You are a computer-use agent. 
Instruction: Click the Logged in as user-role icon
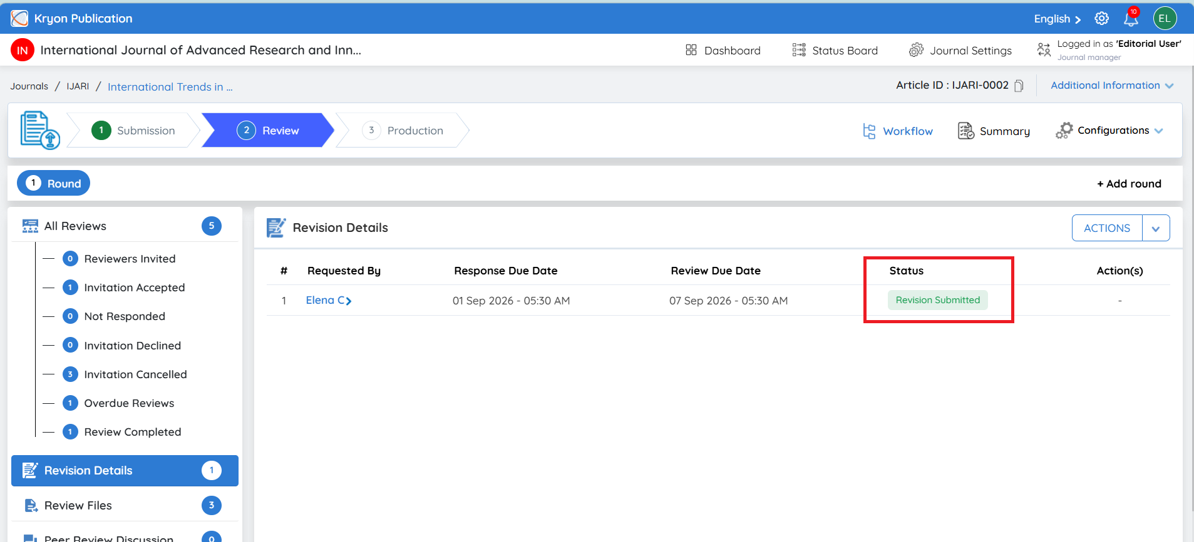1044,50
